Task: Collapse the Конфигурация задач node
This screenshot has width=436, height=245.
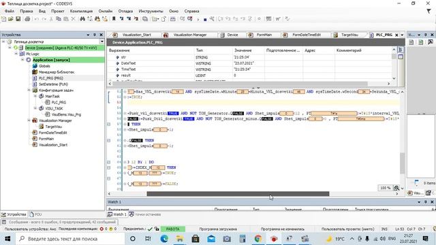Action: click(x=29, y=90)
